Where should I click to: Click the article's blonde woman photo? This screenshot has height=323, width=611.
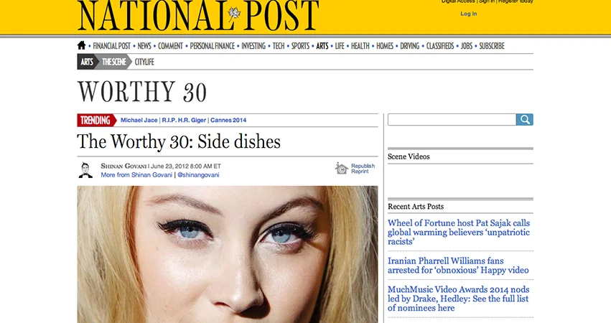click(x=227, y=254)
